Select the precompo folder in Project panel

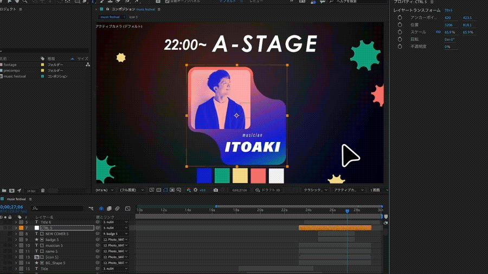pos(12,70)
